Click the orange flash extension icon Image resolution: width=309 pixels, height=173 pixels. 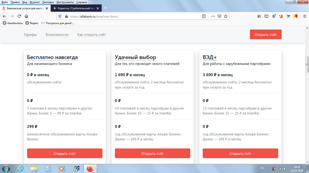(281, 16)
